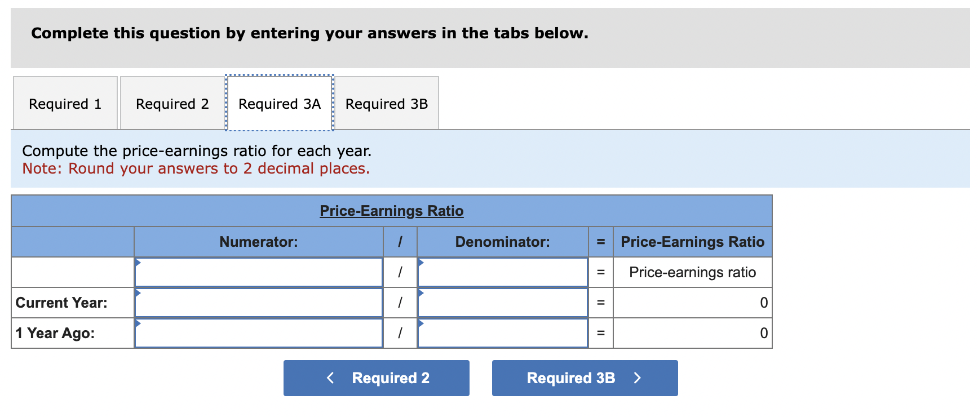Click the red rounding instruction note
The height and width of the screenshot is (417, 978).
[x=196, y=168]
